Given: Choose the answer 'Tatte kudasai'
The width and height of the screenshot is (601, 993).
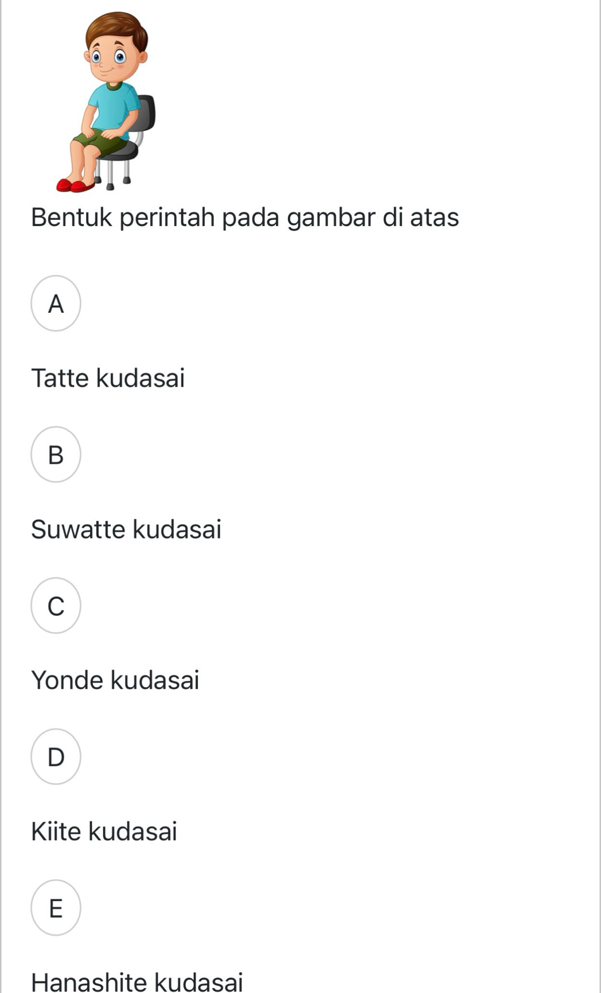Looking at the screenshot, I should coord(108,378).
